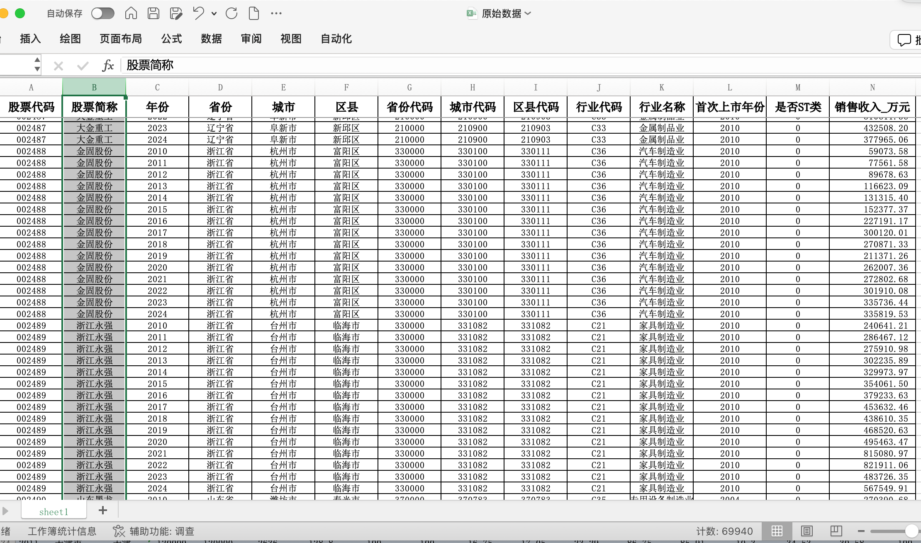The image size is (921, 543).
Task: Open the undo history dropdown arrow
Action: click(x=214, y=13)
